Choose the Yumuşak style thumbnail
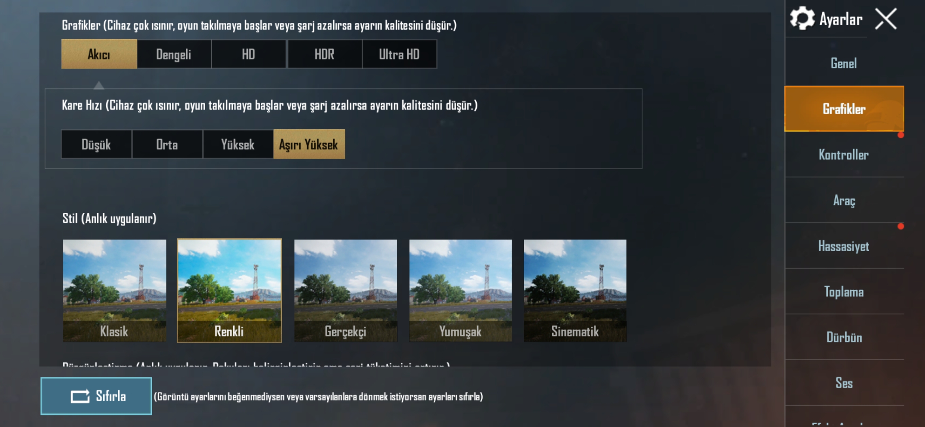The height and width of the screenshot is (427, 925). tap(461, 291)
